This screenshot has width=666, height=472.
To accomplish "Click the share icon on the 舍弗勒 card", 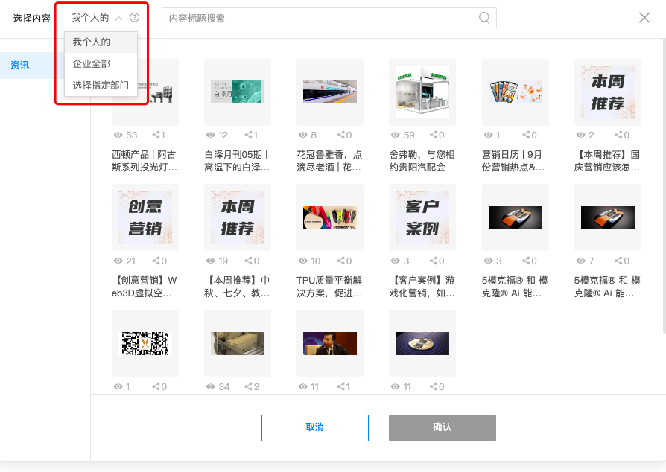I will point(434,135).
